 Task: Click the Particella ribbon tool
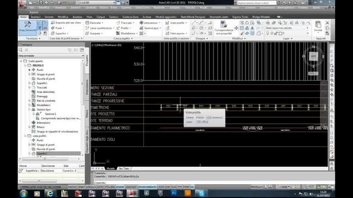[94, 23]
